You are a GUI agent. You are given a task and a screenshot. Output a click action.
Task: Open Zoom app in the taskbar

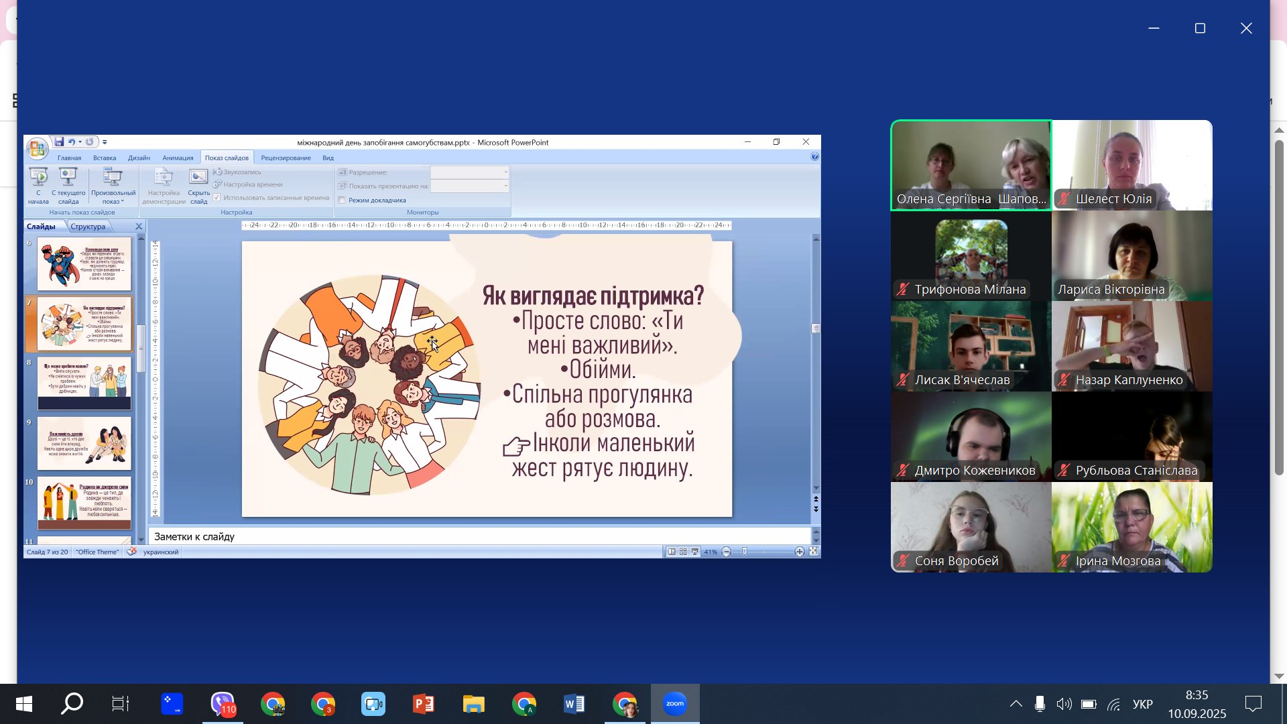(x=674, y=704)
